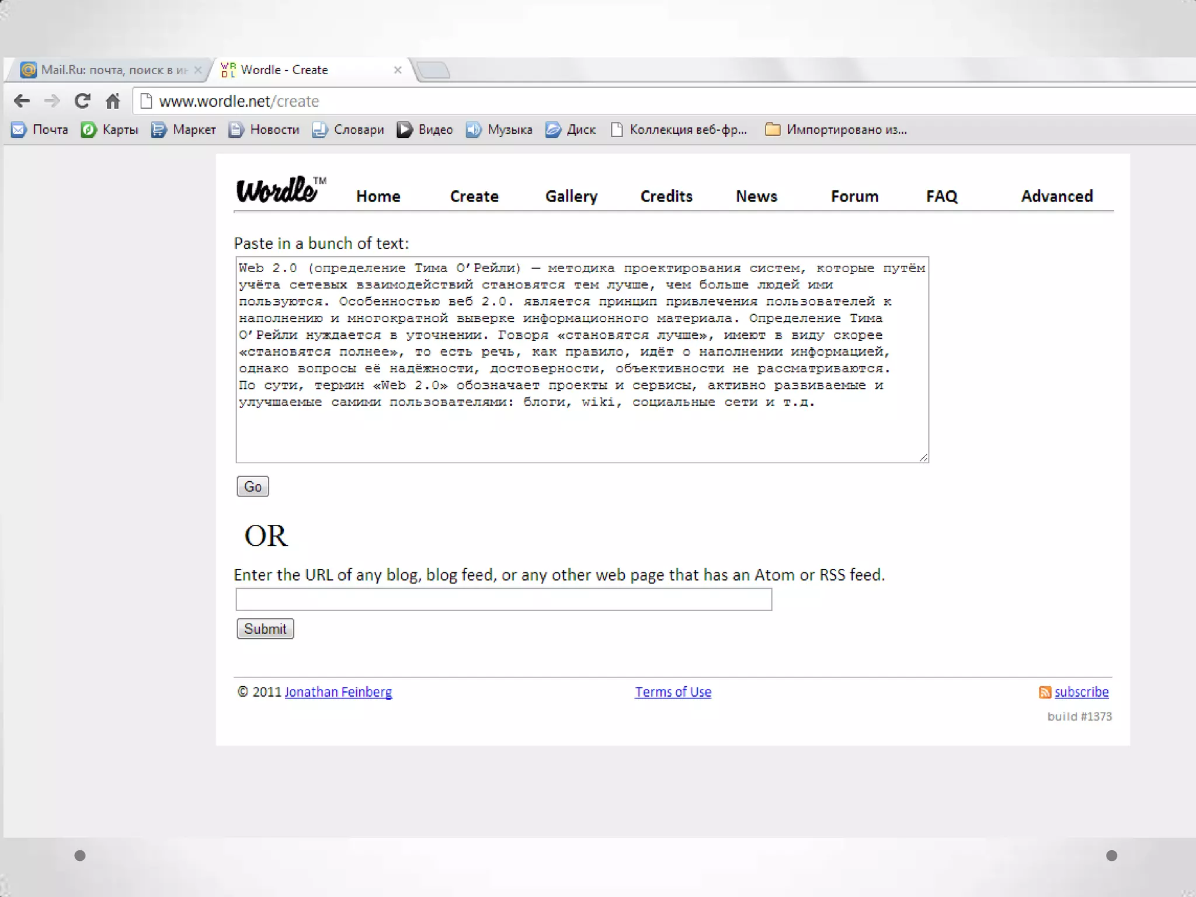Click the new tab button
Screen dimensions: 1196x897
[x=434, y=71]
